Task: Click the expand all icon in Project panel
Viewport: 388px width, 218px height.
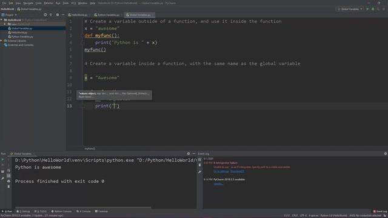Action: tap(51, 15)
